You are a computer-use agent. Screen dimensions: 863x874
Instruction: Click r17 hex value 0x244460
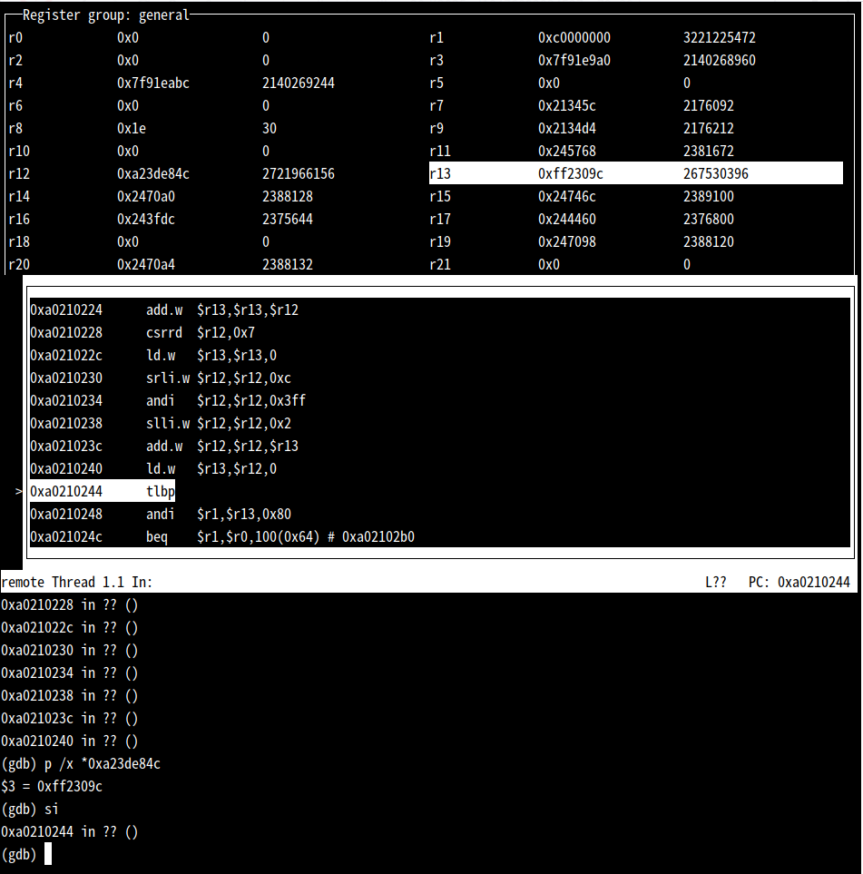click(566, 219)
